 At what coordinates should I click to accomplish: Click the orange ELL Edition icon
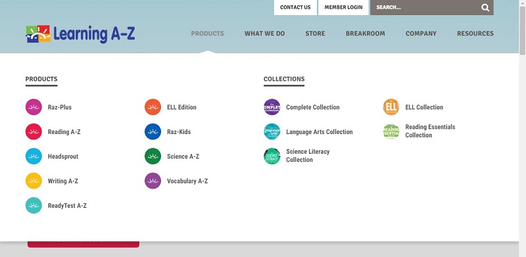point(153,107)
